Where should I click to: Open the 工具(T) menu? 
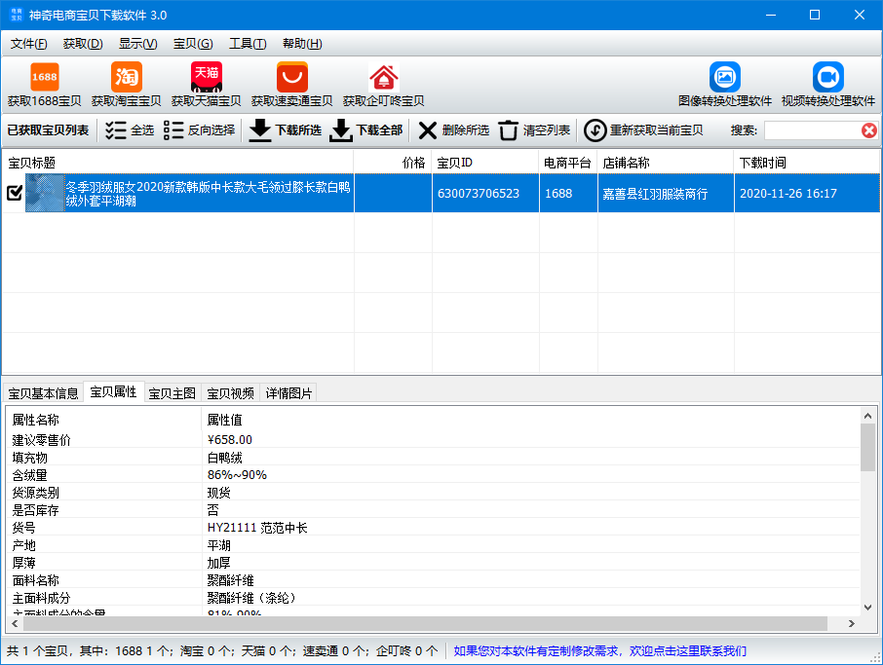[248, 44]
